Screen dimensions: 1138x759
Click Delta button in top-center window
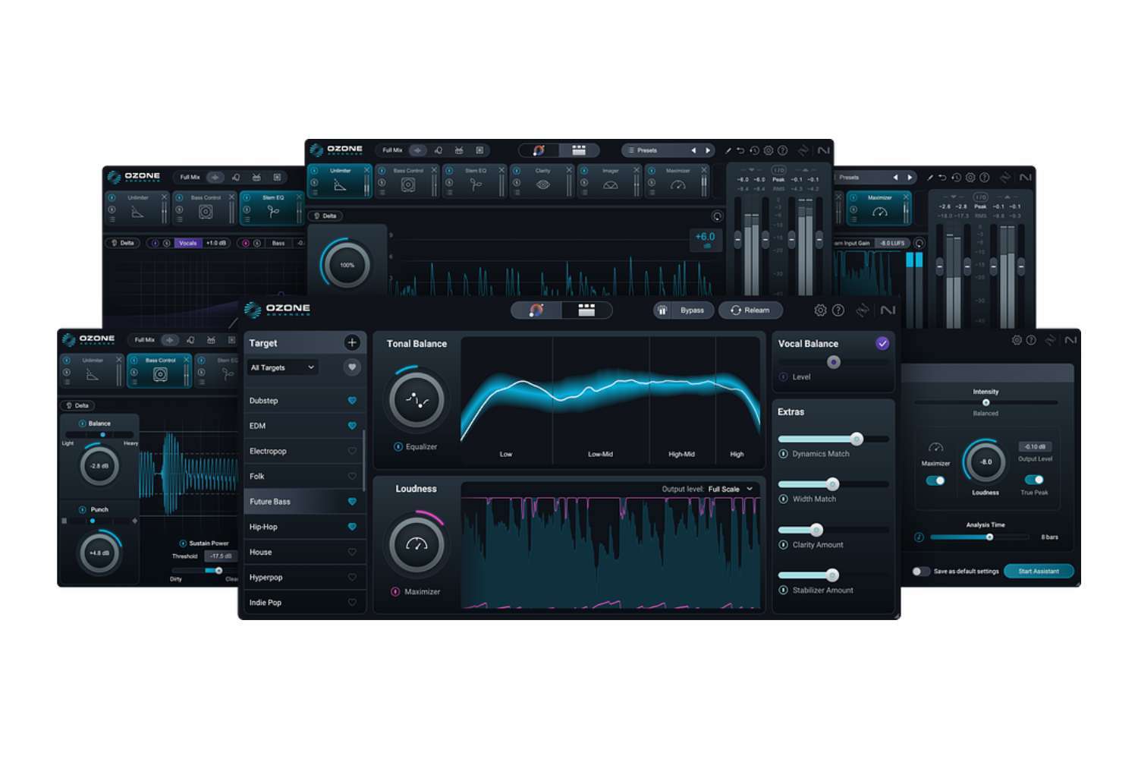pyautogui.click(x=325, y=216)
